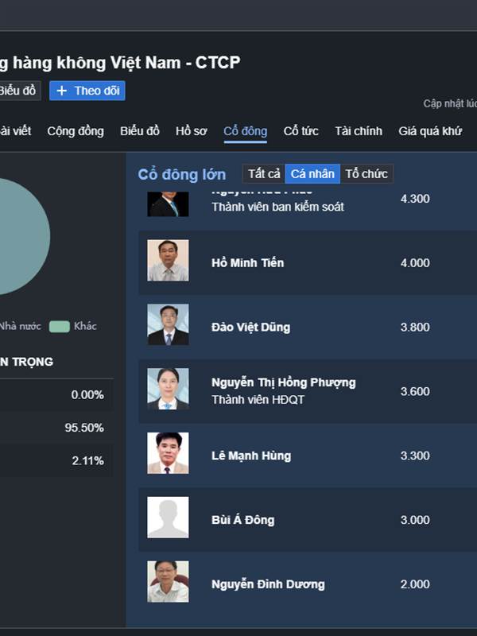Click Nguyễn Đình Dương's profile photo

click(168, 582)
